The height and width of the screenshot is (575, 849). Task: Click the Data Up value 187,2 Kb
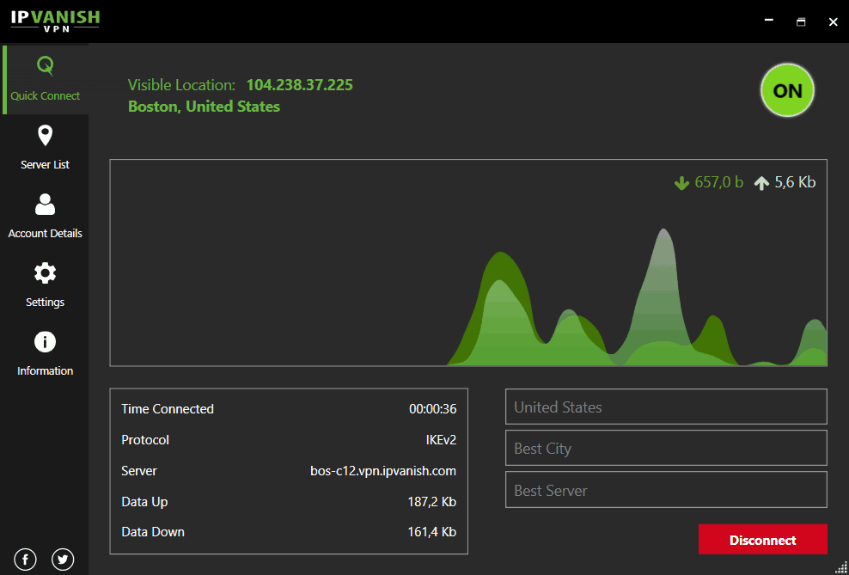[432, 502]
